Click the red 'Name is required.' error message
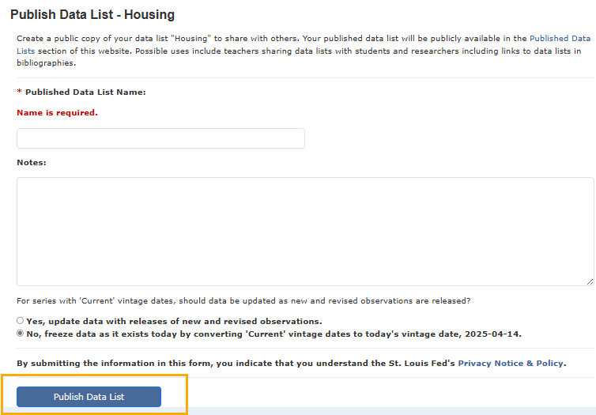This screenshot has width=596, height=415. click(58, 113)
